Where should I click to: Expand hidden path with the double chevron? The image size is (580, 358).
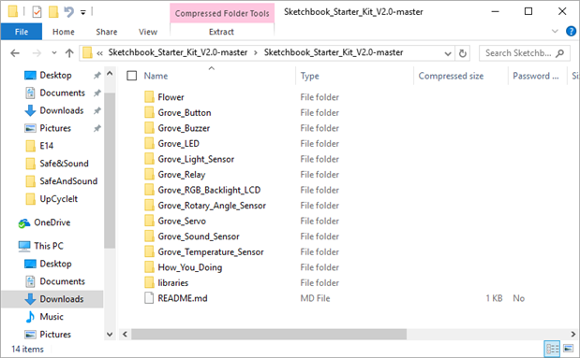99,53
